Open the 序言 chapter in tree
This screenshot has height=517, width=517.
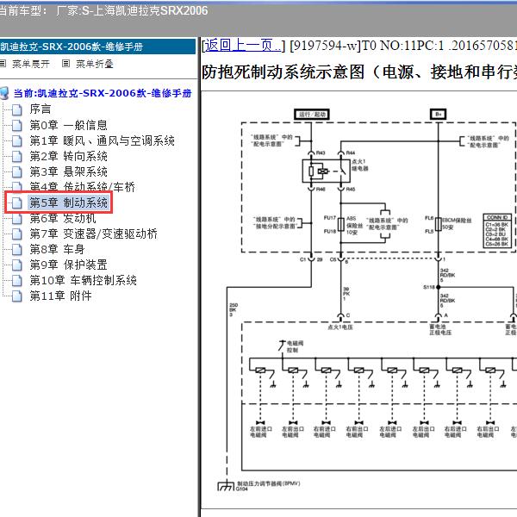40,109
